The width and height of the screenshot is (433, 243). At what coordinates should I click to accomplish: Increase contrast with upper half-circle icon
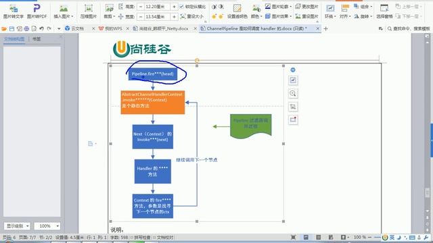214,7
